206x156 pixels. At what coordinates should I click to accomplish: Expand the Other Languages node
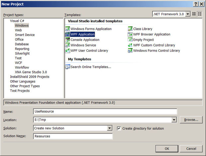pyautogui.click(x=23, y=81)
